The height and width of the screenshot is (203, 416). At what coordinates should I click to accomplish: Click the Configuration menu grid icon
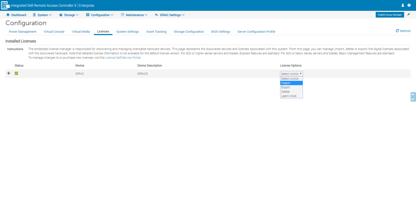[88, 15]
